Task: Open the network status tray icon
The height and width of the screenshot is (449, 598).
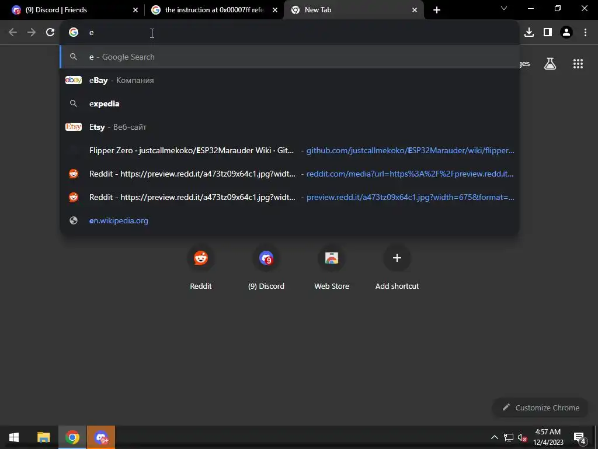Action: click(509, 437)
